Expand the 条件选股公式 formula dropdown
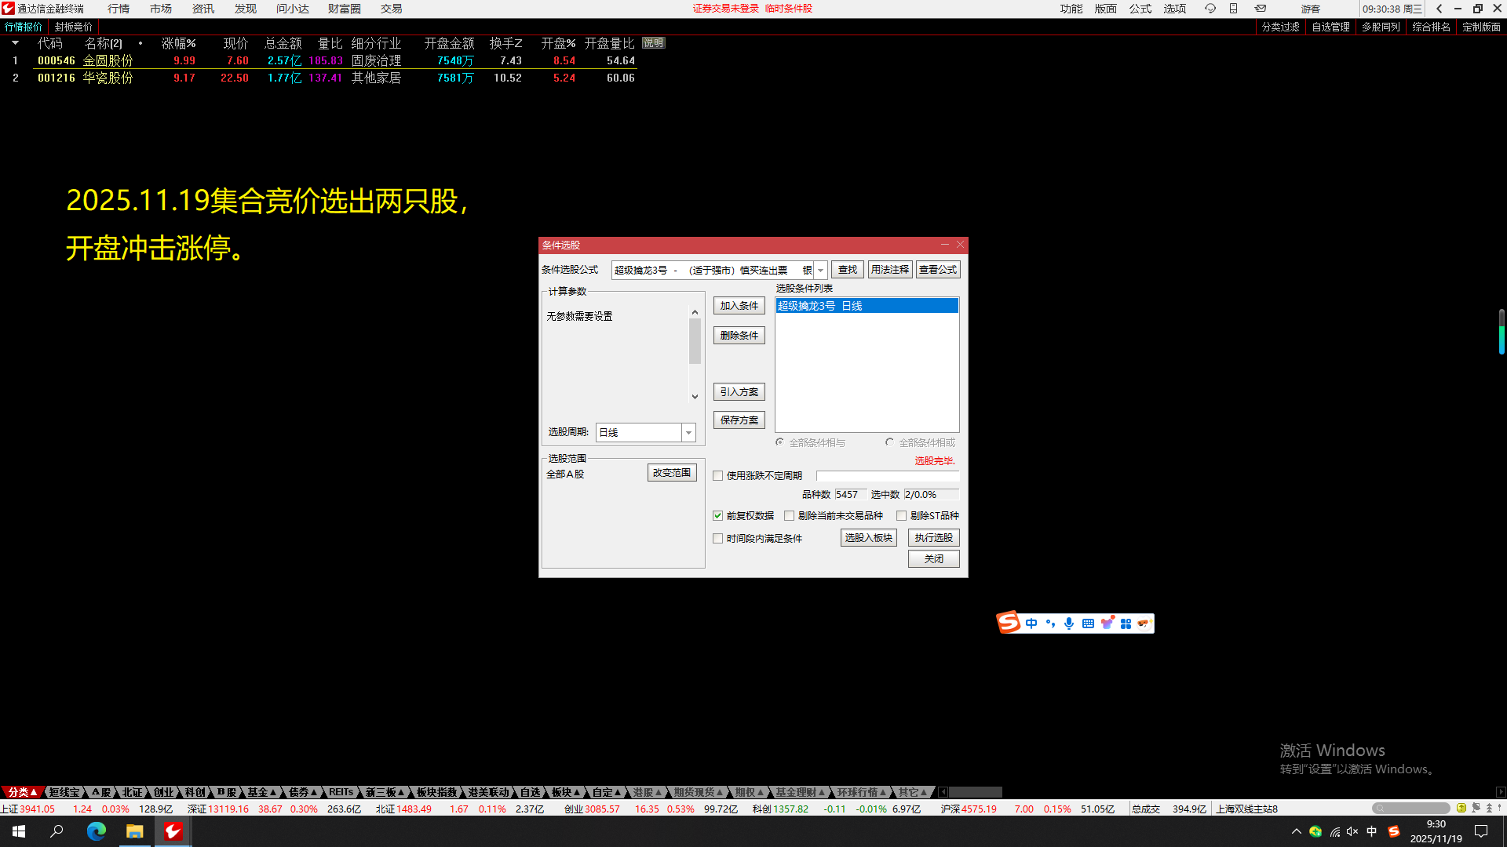Image resolution: width=1507 pixels, height=847 pixels. [820, 270]
